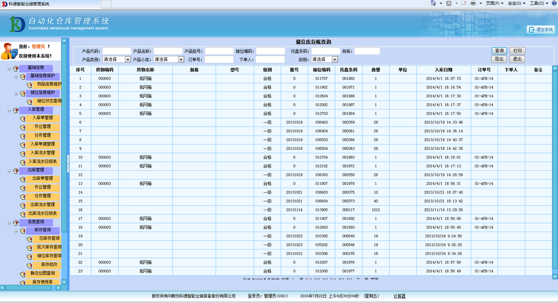
Task: Click the KD logo in the header
Action: coord(17,24)
